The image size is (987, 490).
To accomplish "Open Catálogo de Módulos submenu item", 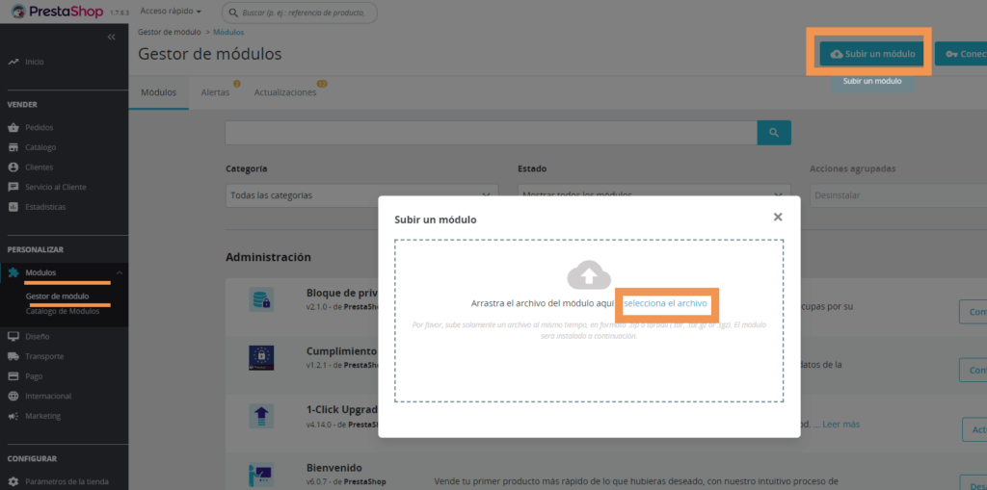I will tap(63, 311).
